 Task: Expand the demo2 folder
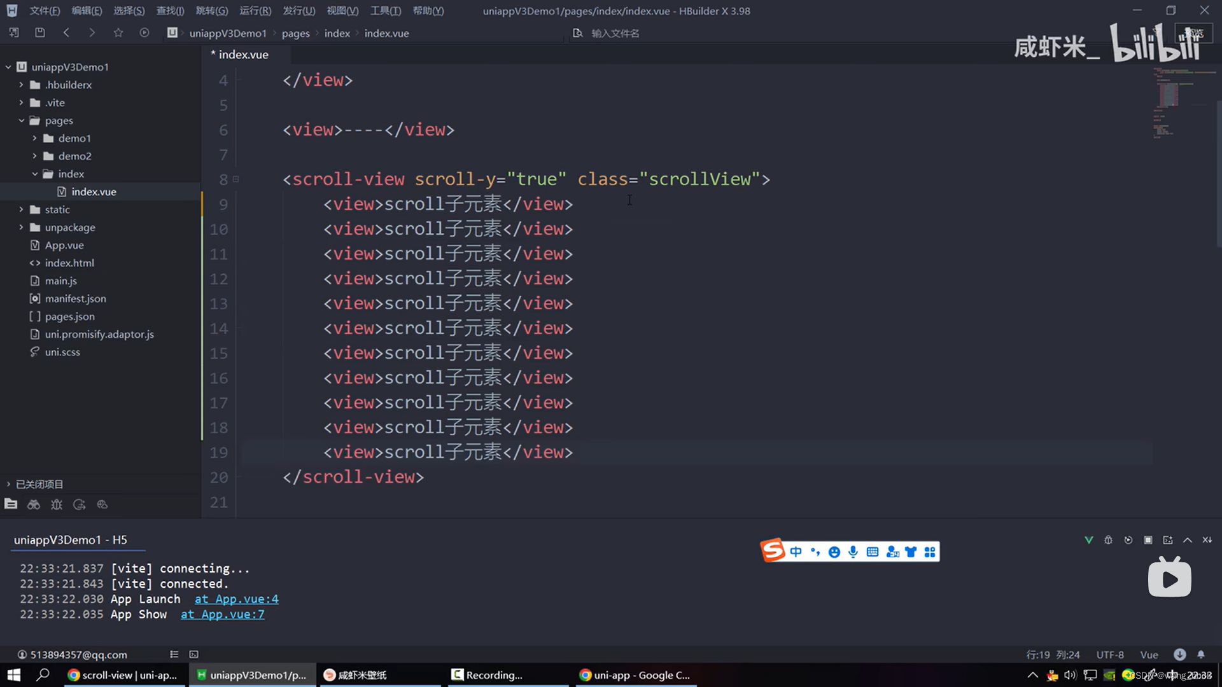tap(34, 156)
